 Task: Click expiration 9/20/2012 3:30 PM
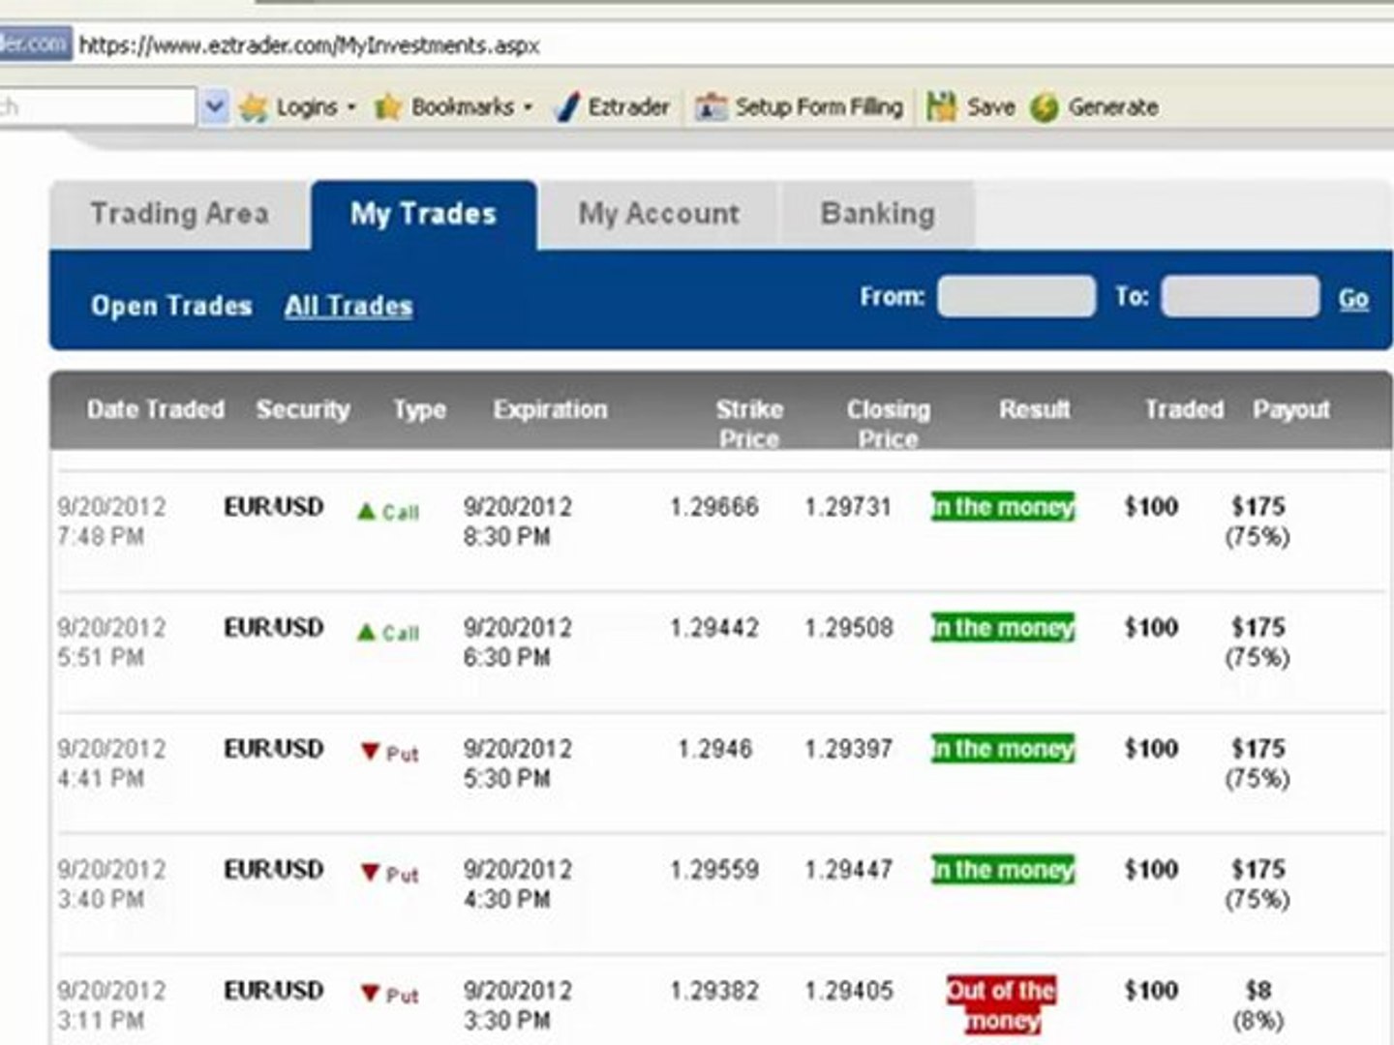click(518, 1005)
